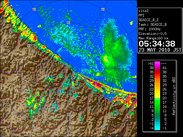Click the west-northwest '40' label over land

coord(29,46)
